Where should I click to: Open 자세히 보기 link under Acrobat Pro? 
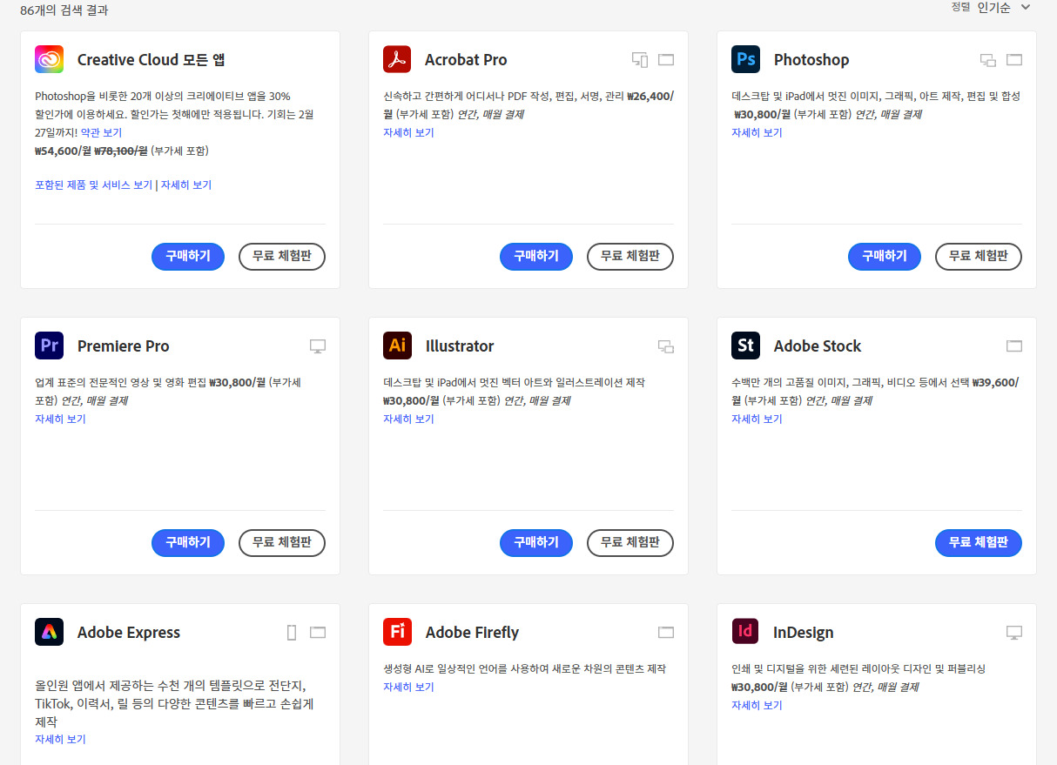[408, 133]
